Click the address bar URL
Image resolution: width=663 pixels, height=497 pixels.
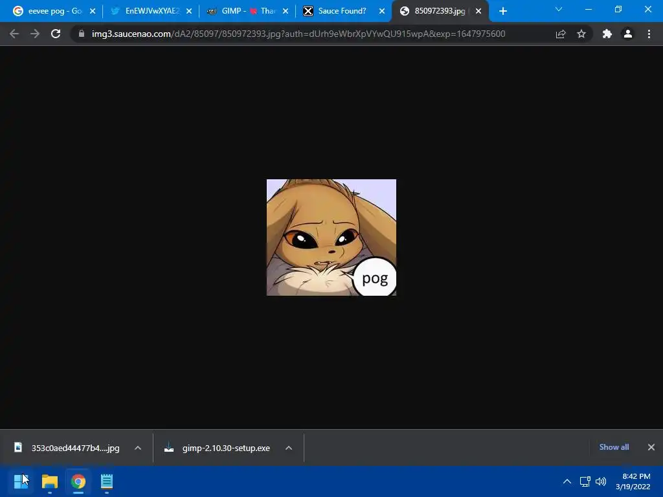(298, 34)
